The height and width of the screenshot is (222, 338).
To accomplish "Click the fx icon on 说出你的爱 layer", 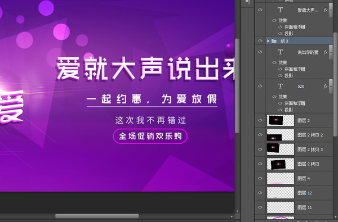I will point(326,52).
